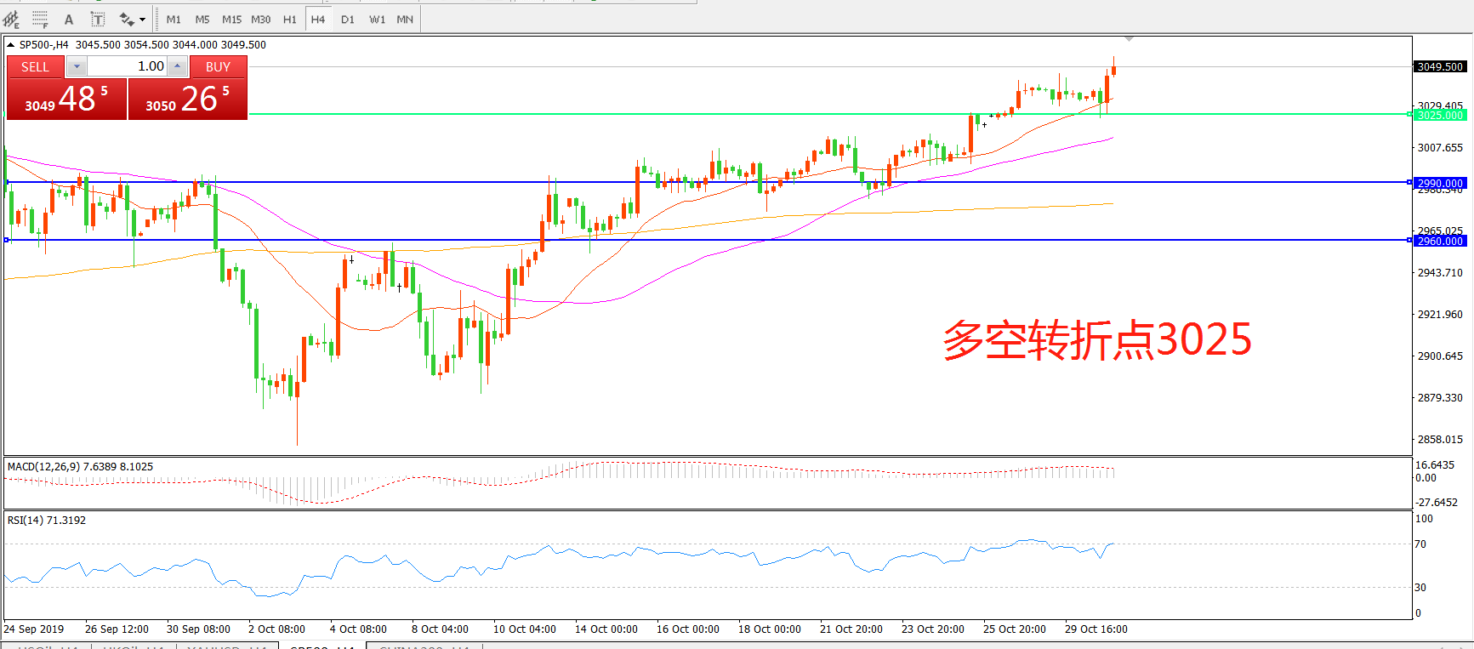
Task: Switch chart to D1 timeframe
Action: click(x=348, y=19)
